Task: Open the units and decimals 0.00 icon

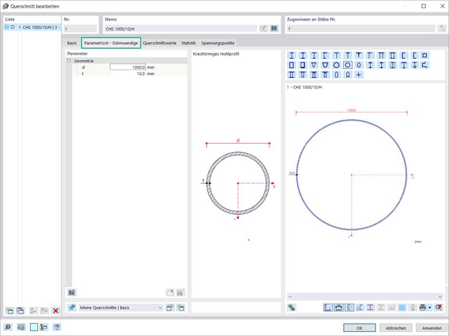Action: pos(21,327)
